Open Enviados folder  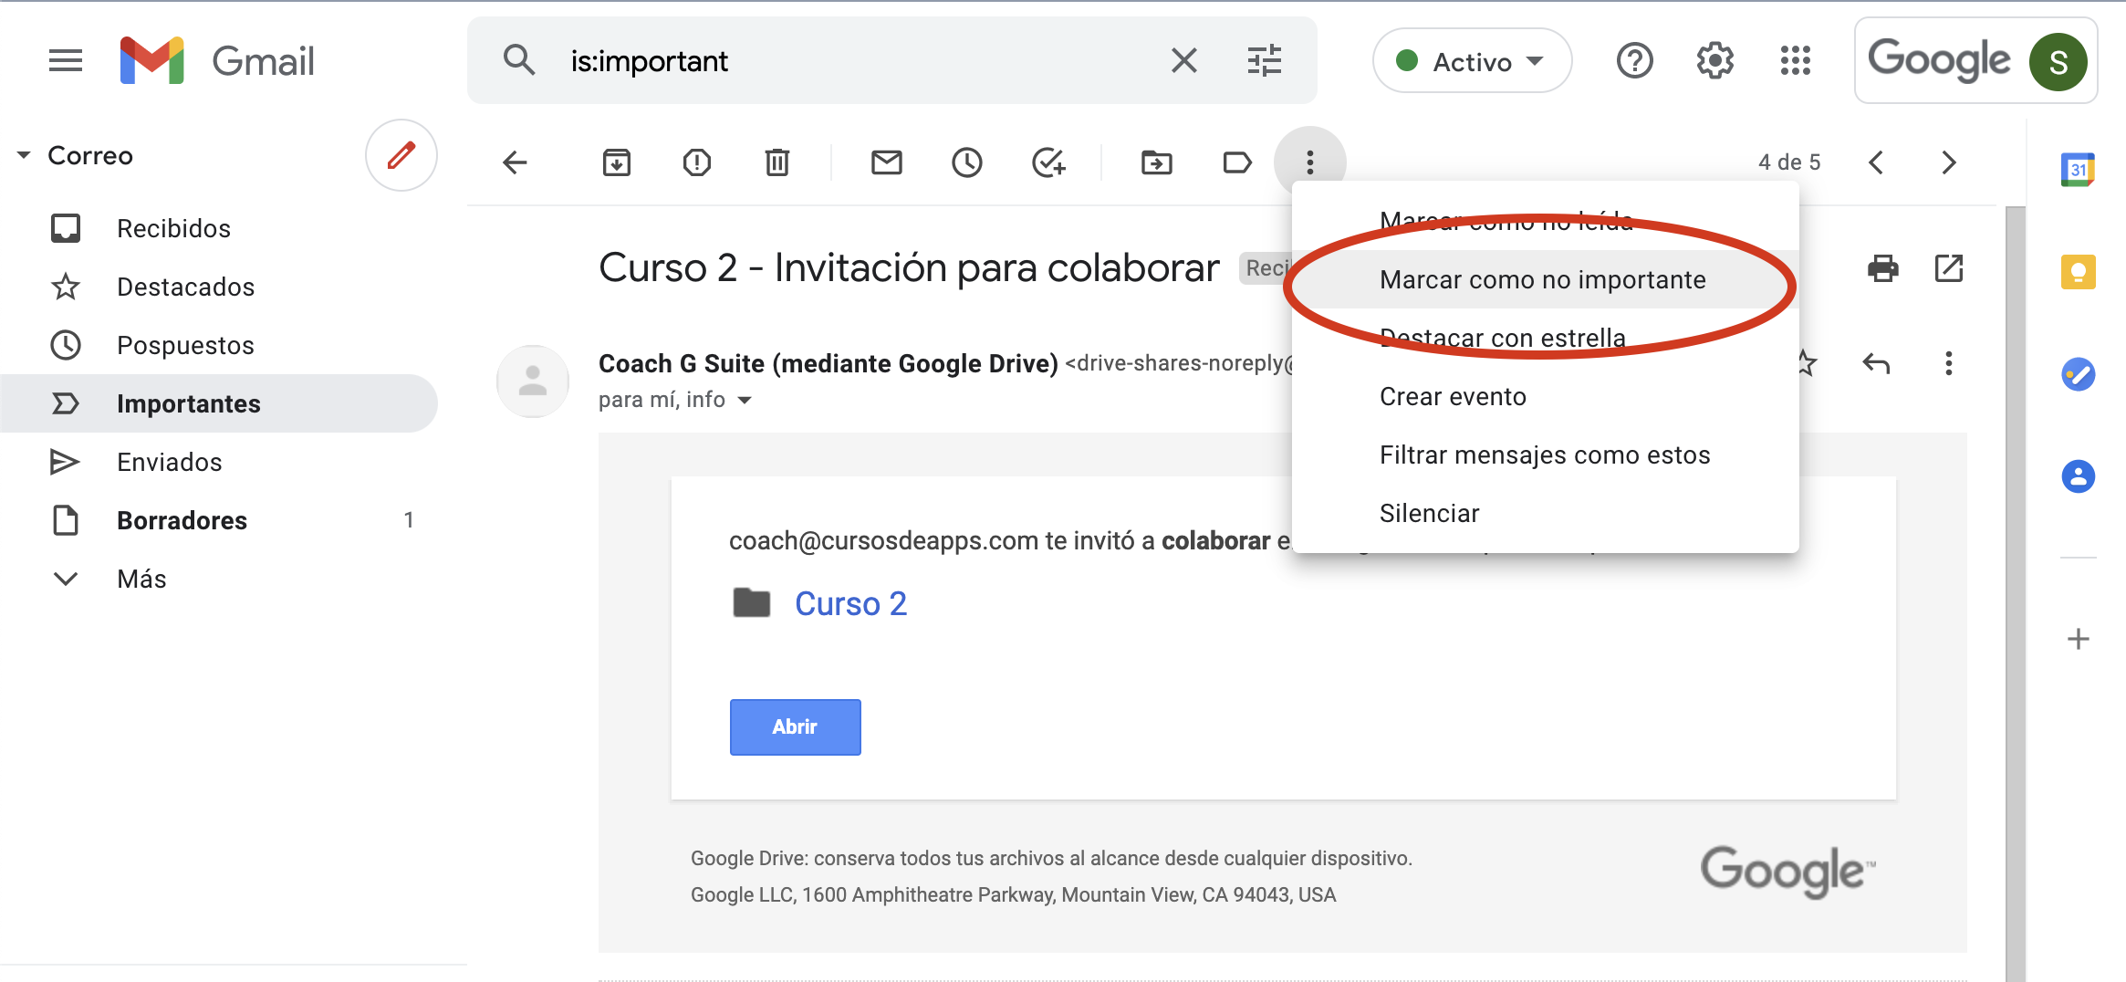coord(219,462)
